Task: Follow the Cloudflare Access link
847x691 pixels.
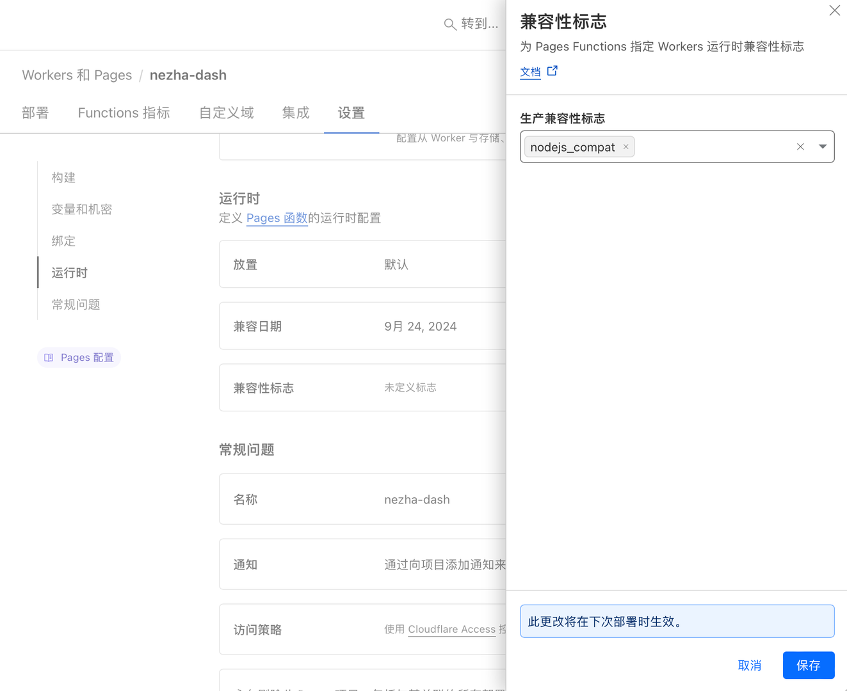Action: [x=451, y=630]
